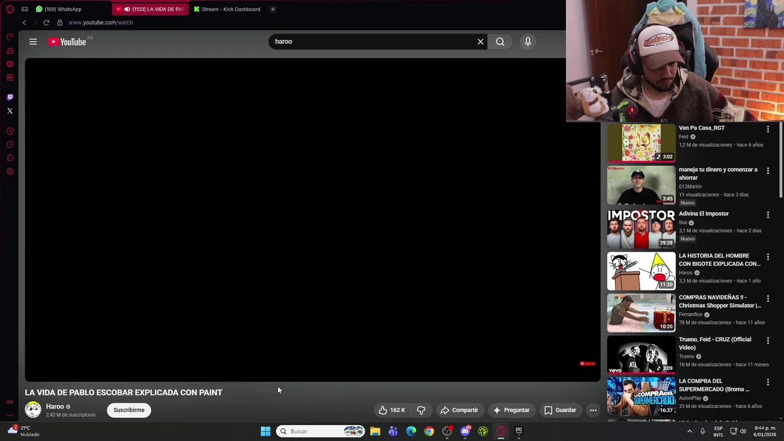Open options menu for maneja tu dinero
The height and width of the screenshot is (441, 784).
click(x=767, y=171)
